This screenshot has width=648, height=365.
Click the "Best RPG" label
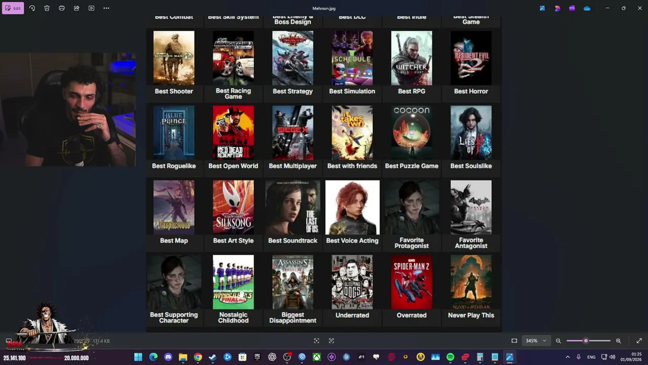coord(412,91)
